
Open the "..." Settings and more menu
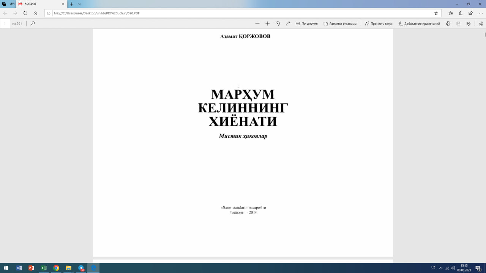(481, 13)
